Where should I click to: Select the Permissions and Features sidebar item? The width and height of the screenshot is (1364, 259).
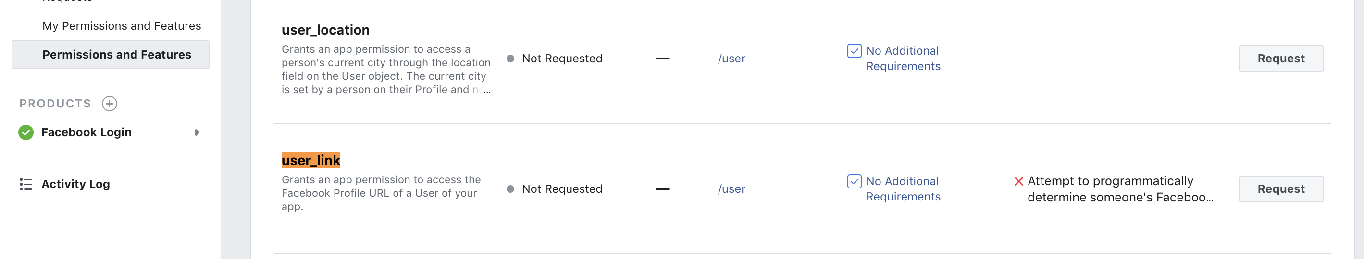tap(116, 55)
